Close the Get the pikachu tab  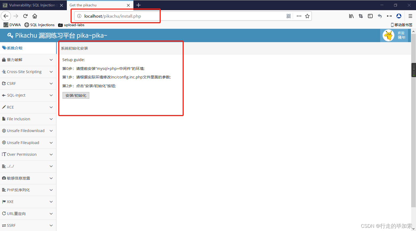(128, 5)
